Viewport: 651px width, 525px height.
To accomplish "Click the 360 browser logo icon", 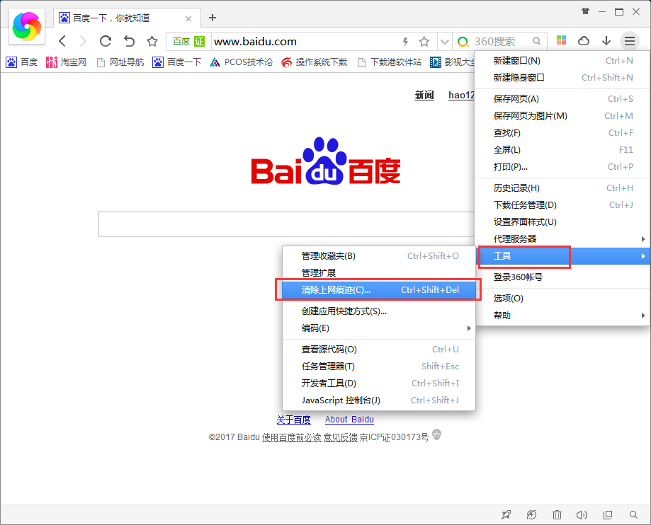I will pos(27,27).
